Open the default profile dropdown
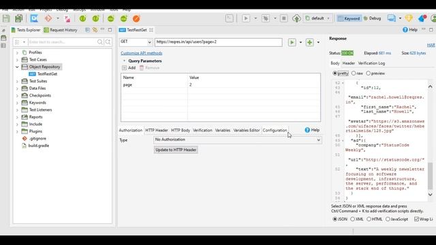The height and width of the screenshot is (245, 436). click(318, 18)
